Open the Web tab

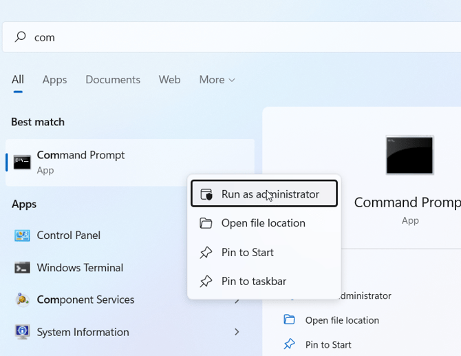[x=170, y=80]
